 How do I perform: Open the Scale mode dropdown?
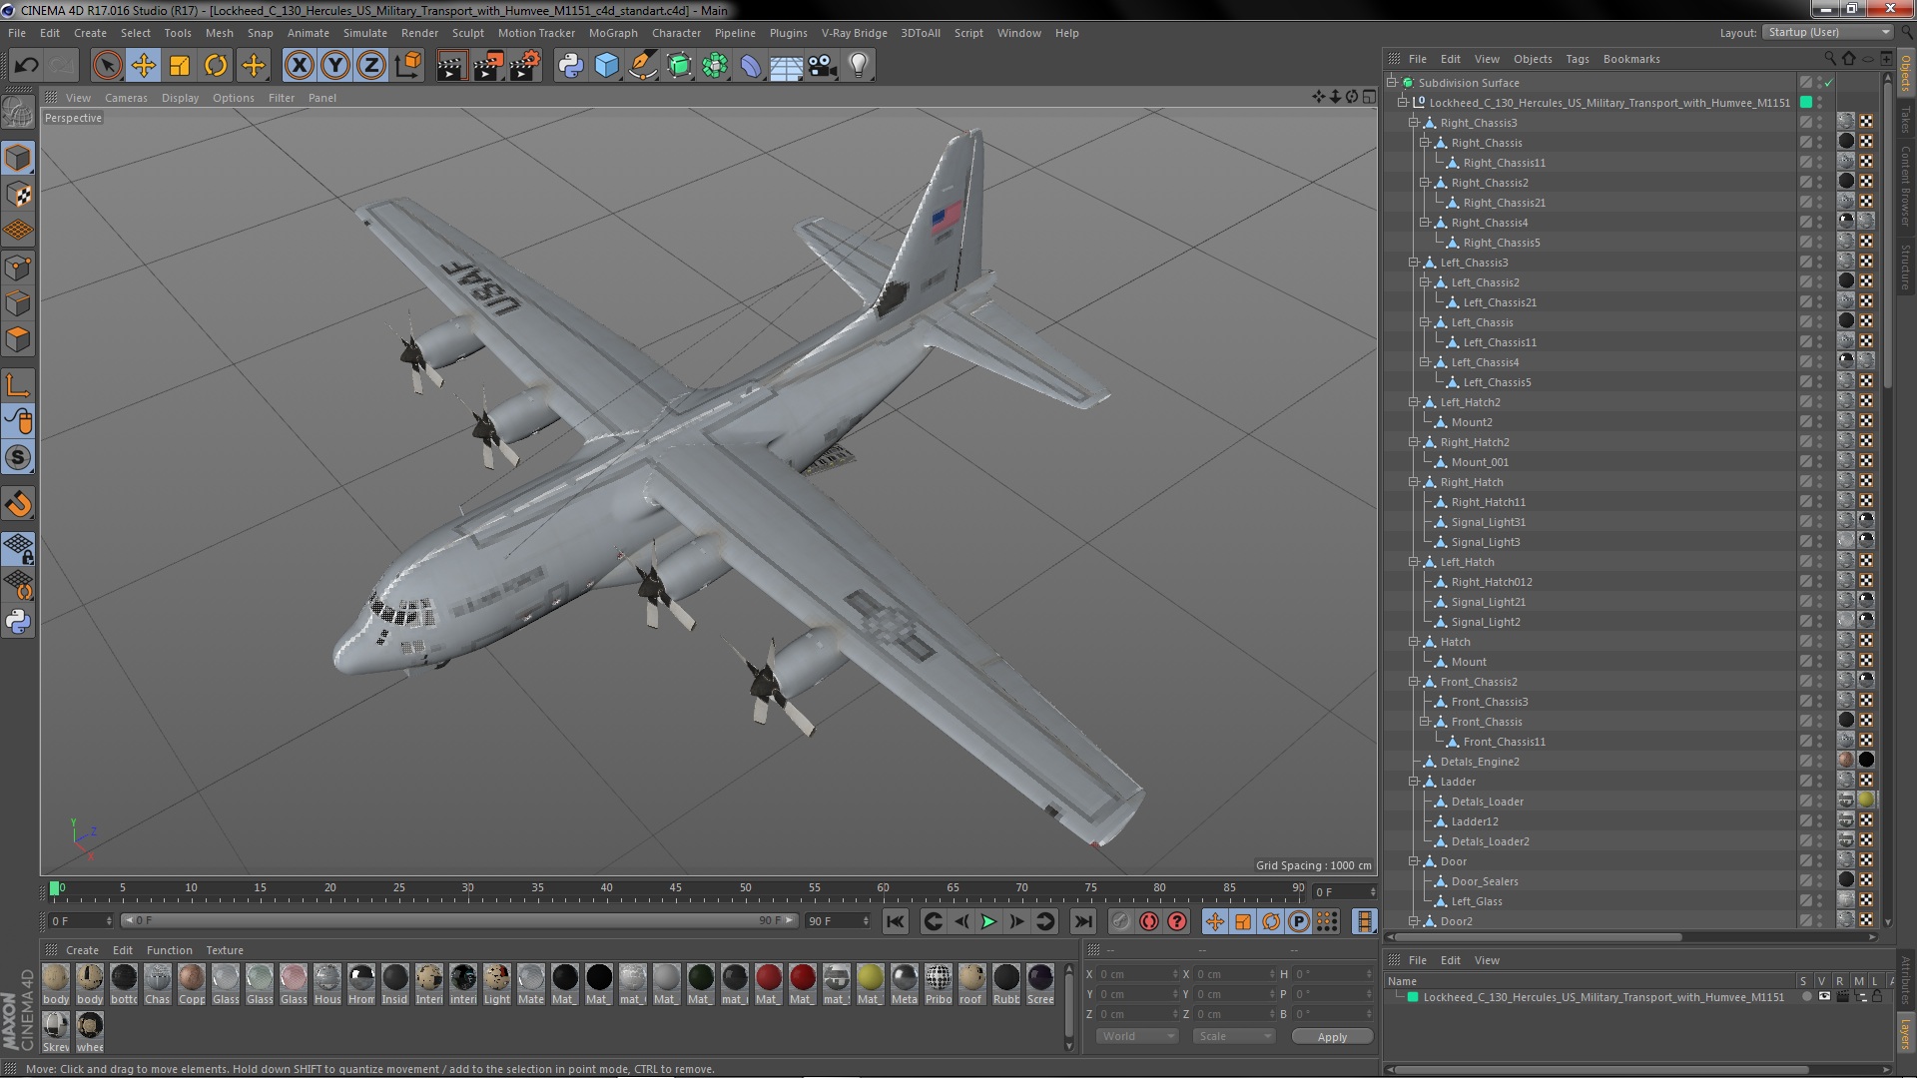[x=1234, y=1036]
